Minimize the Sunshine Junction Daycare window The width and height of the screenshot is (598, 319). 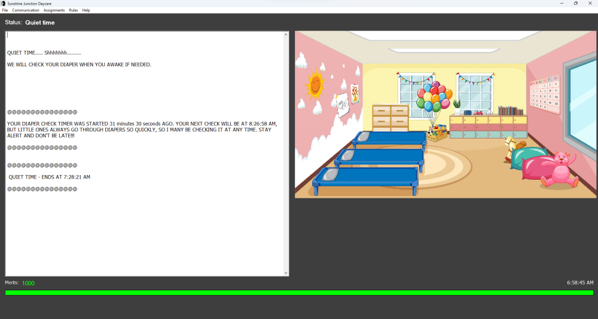coord(562,4)
